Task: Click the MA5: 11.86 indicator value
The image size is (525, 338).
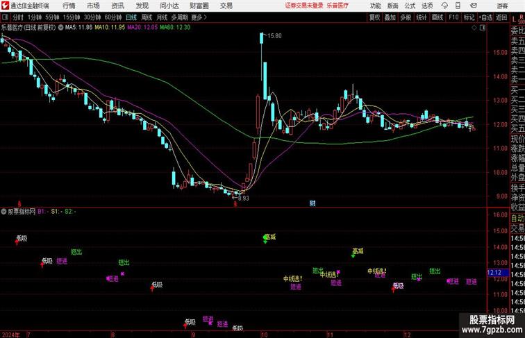Action: click(78, 28)
